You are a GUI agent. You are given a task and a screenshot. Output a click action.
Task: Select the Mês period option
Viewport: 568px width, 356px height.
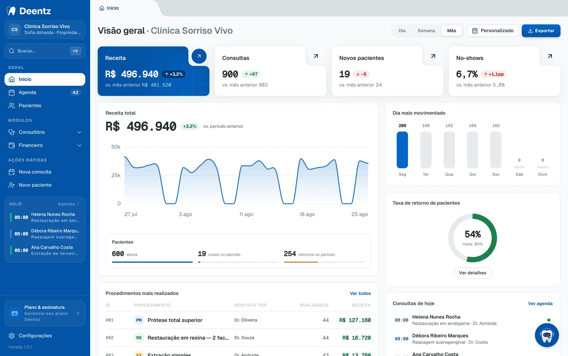coord(452,31)
